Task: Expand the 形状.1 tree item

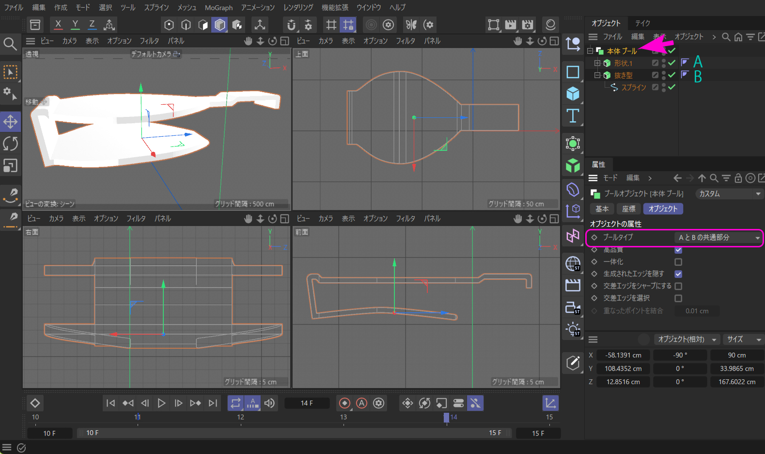Action: (x=597, y=63)
